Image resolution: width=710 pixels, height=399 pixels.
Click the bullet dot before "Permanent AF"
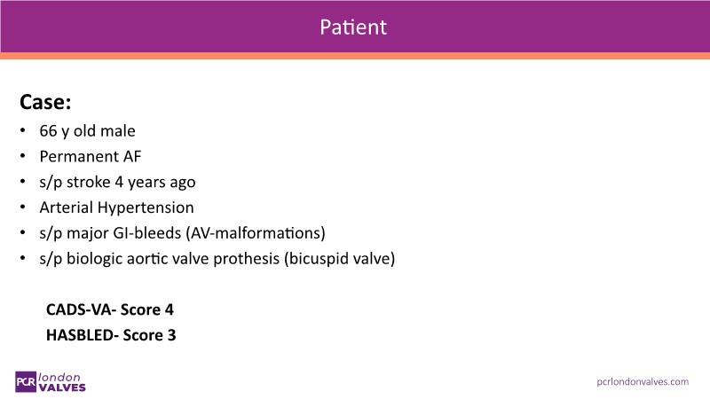22,157
